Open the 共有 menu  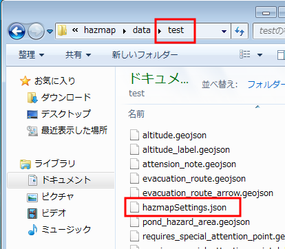78,55
